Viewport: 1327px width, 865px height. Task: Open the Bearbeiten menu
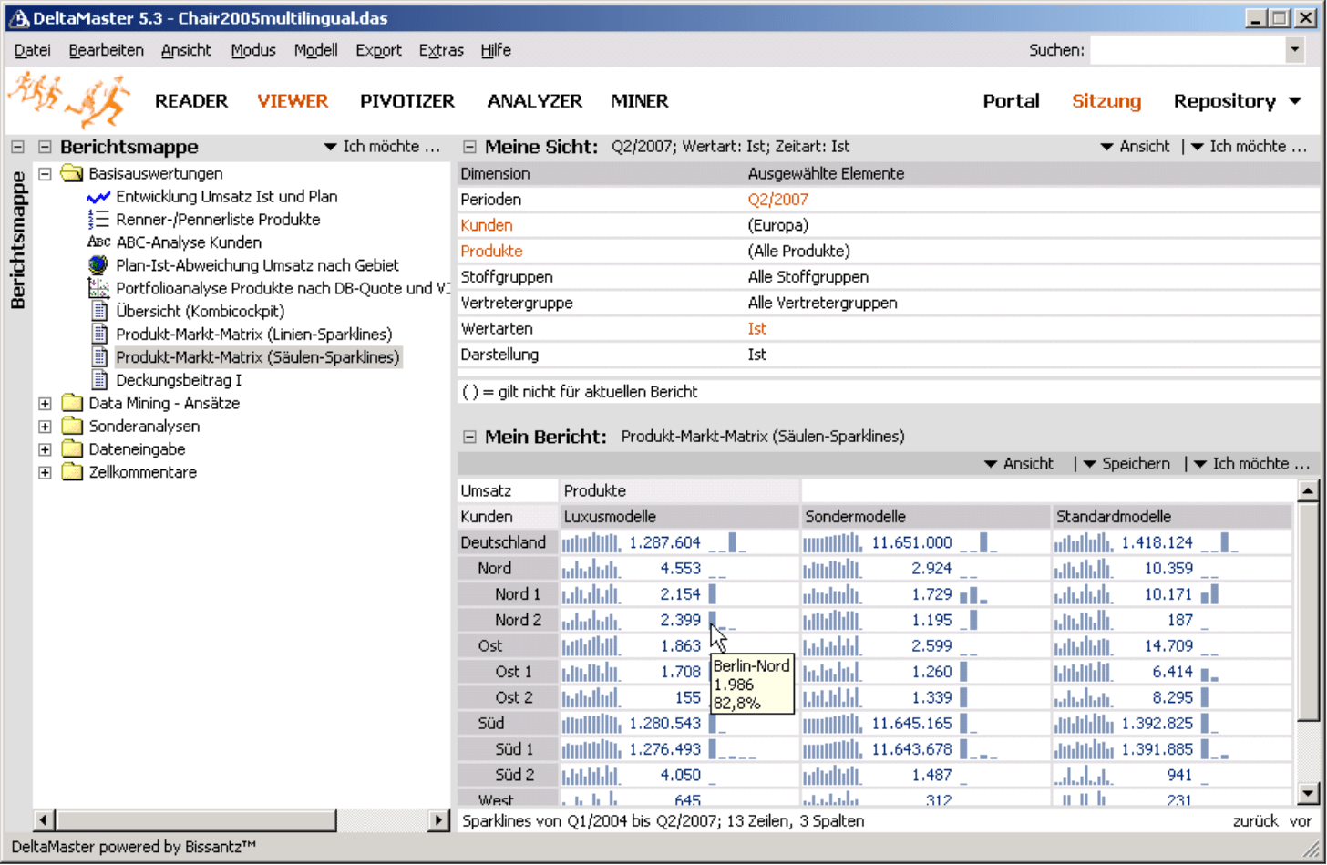click(x=106, y=50)
